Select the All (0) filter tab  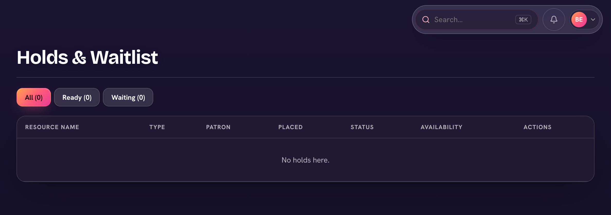tap(34, 97)
